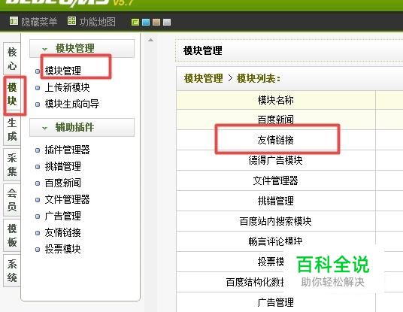Click the bullet icon beside sidebar 文件管理器
Screen dimensions: 403x312
tap(38, 200)
